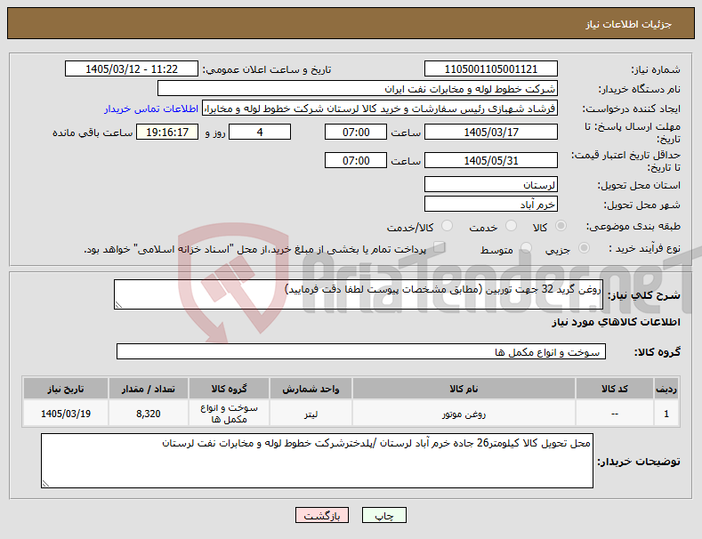Click the response deadline hour field 07:00
The image size is (702, 539).
pyautogui.click(x=356, y=132)
